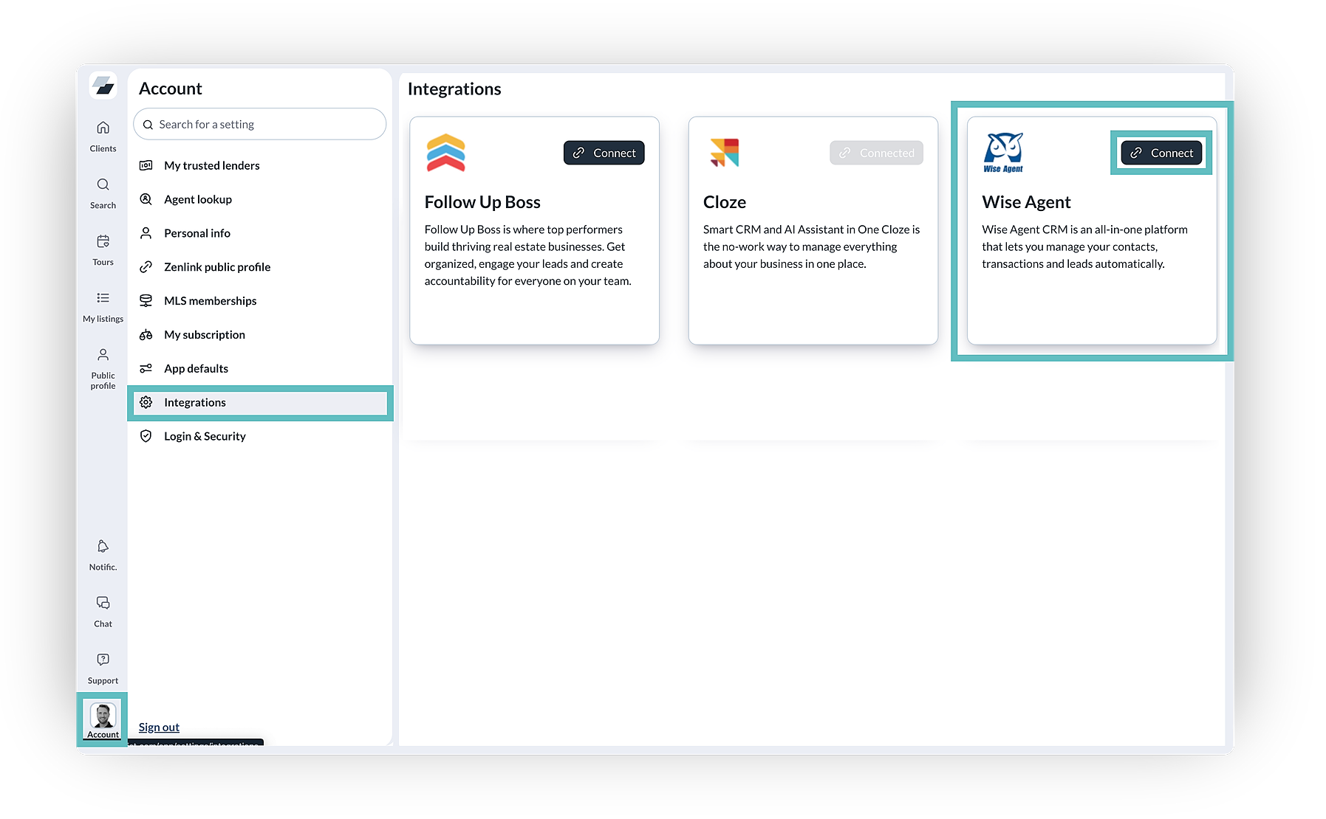The width and height of the screenshot is (1326, 819).
Task: Click Login & Security shield icon
Action: tap(146, 437)
